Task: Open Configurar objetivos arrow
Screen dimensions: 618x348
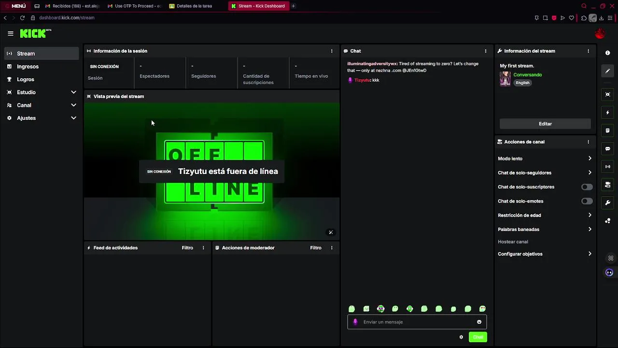Action: (590, 254)
